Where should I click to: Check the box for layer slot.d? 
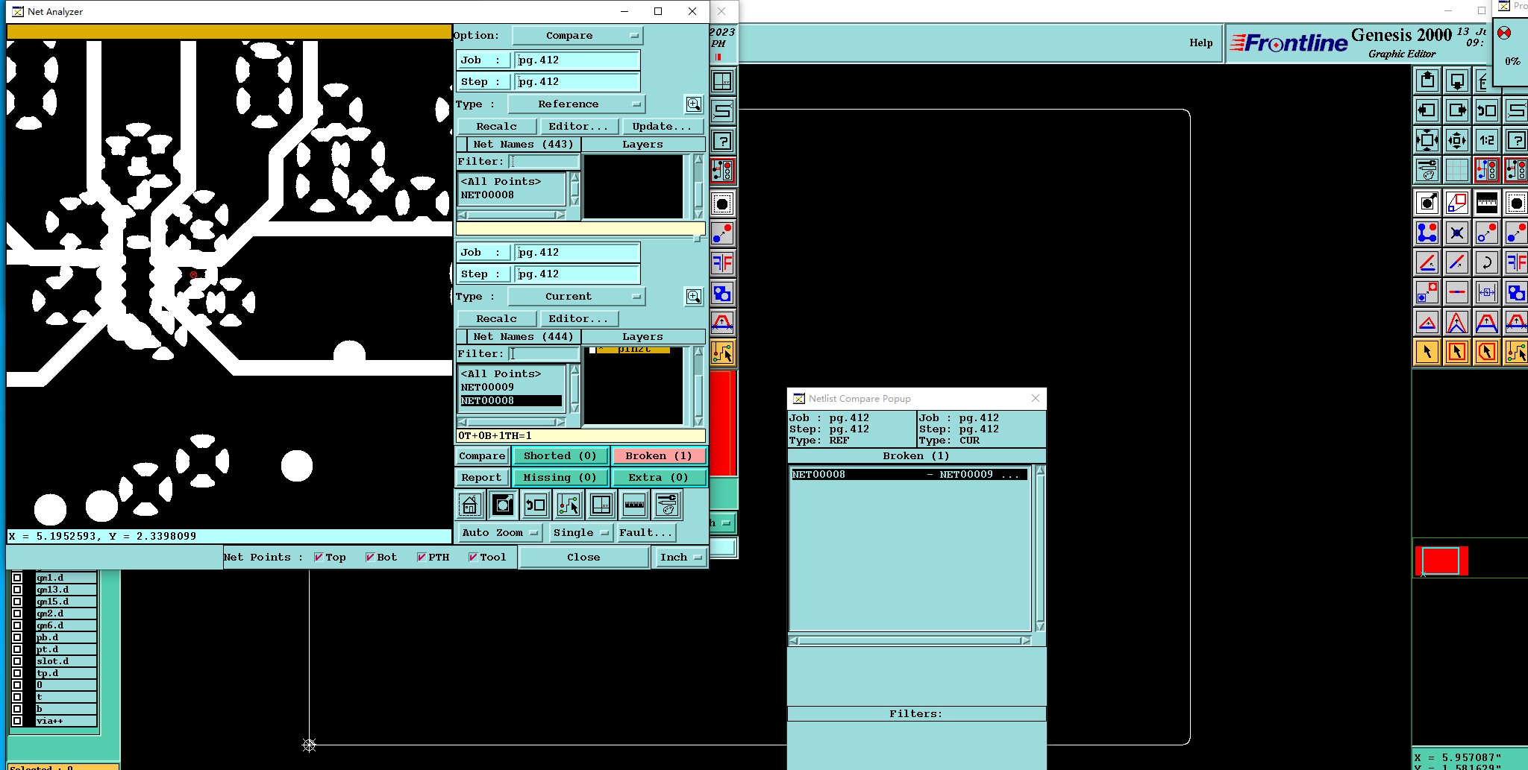(17, 661)
